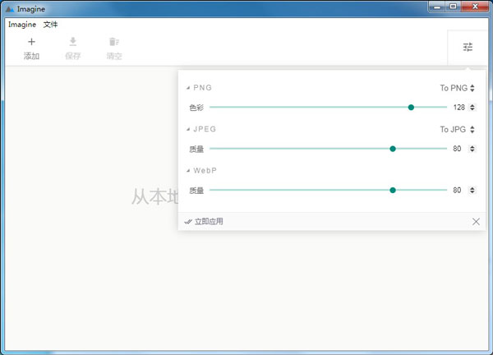Toggle the settings sliders icon
Viewport: 493px width, 355px height.
click(468, 47)
